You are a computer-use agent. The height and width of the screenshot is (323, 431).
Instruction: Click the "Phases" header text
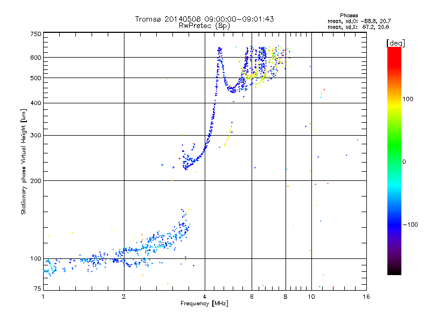coord(349,16)
